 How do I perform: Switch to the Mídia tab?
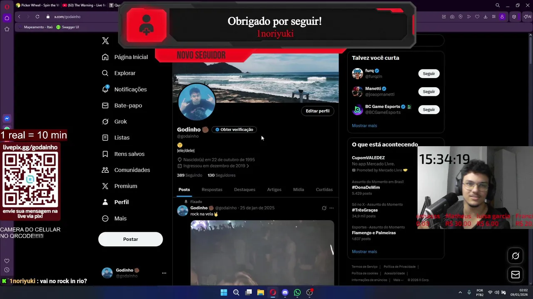299,189
